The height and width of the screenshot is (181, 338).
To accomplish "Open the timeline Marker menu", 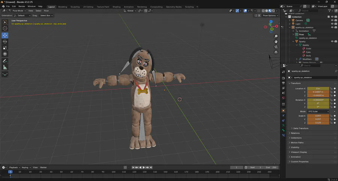I will [43, 168].
